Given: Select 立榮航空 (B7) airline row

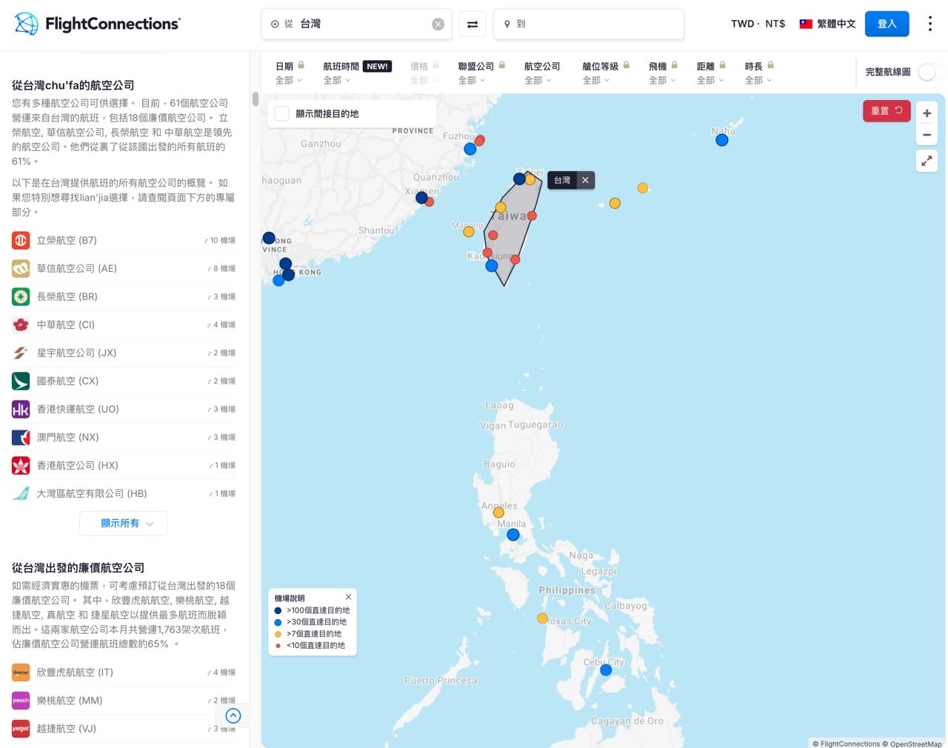Looking at the screenshot, I should pos(124,240).
